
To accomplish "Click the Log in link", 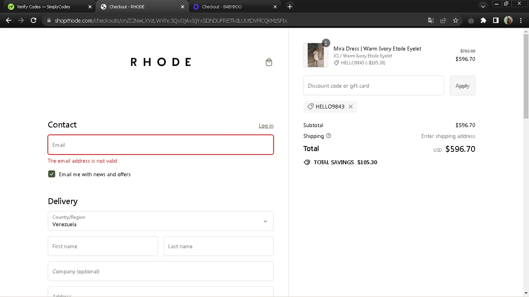I will pos(266,126).
